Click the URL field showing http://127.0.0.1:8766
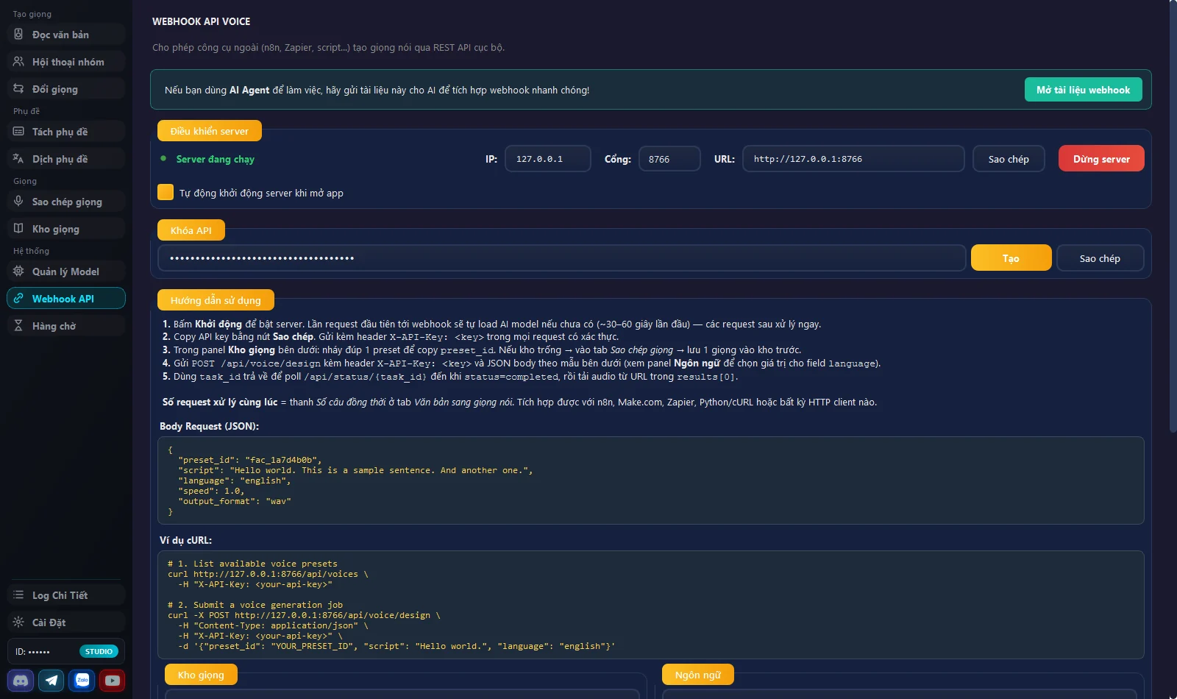This screenshot has width=1177, height=699. click(853, 159)
